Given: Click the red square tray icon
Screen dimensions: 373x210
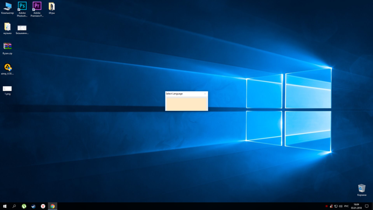Looking at the screenshot, I should [326, 206].
